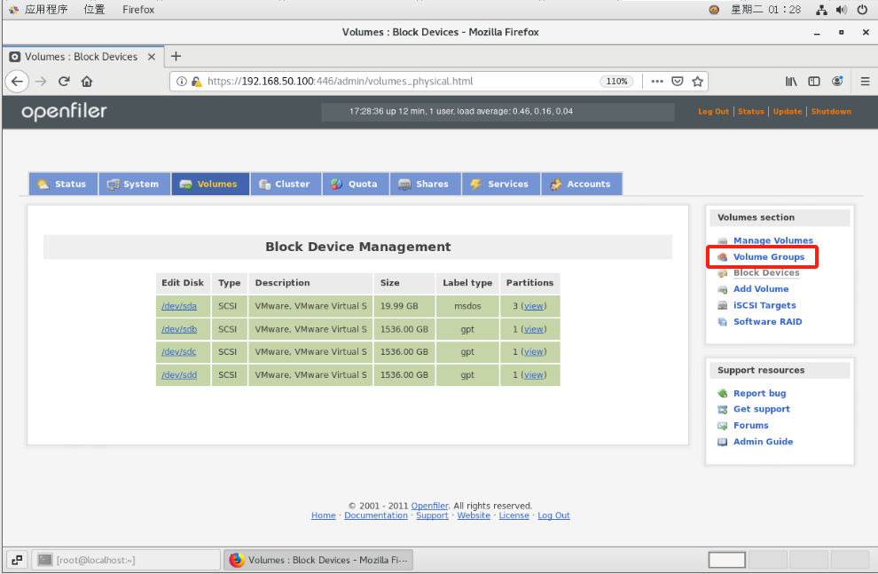Open the Volume Groups link

(769, 257)
